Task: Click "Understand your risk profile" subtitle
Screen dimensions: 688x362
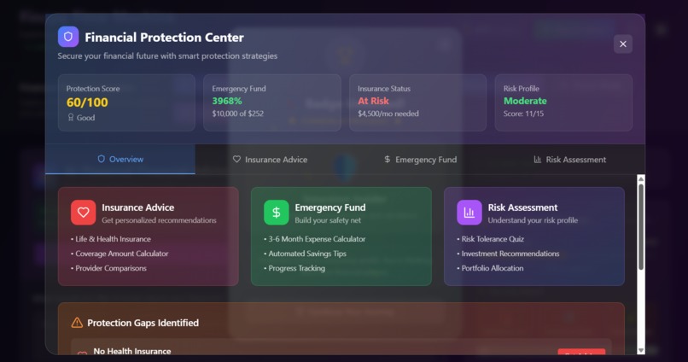Action: [x=533, y=220]
